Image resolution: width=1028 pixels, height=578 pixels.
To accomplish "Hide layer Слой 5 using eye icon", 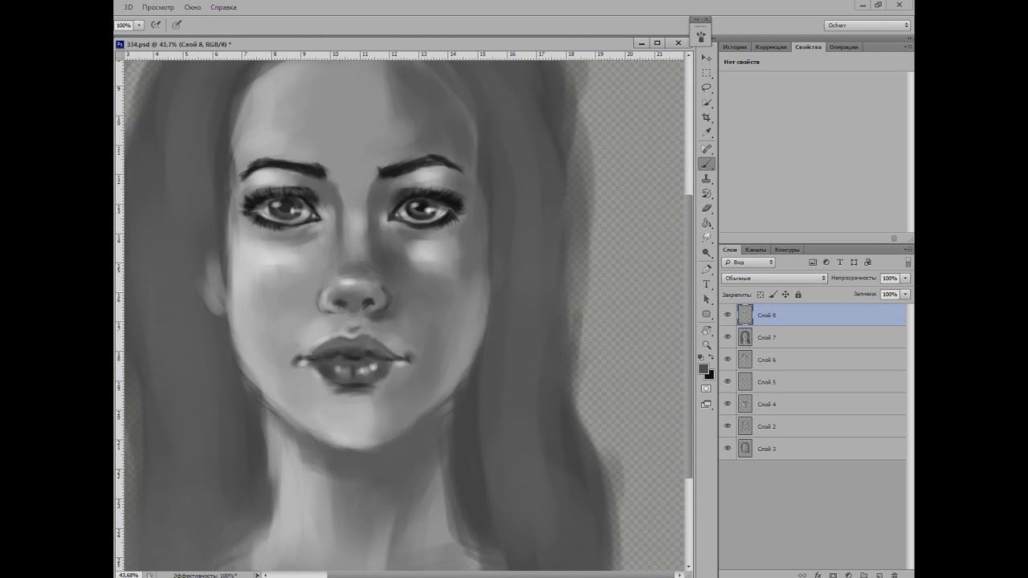I will [x=728, y=382].
